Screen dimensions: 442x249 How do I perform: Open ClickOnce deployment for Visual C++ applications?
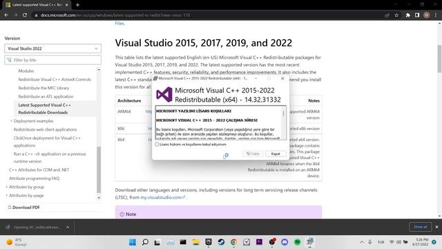coord(47,141)
